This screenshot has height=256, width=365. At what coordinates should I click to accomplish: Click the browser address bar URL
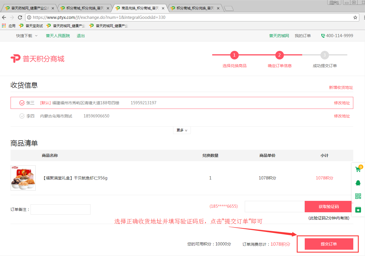(x=99, y=17)
